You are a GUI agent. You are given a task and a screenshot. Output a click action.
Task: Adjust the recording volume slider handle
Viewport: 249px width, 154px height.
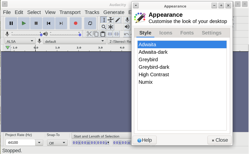click(x=41, y=35)
